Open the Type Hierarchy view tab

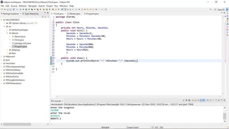point(30,14)
